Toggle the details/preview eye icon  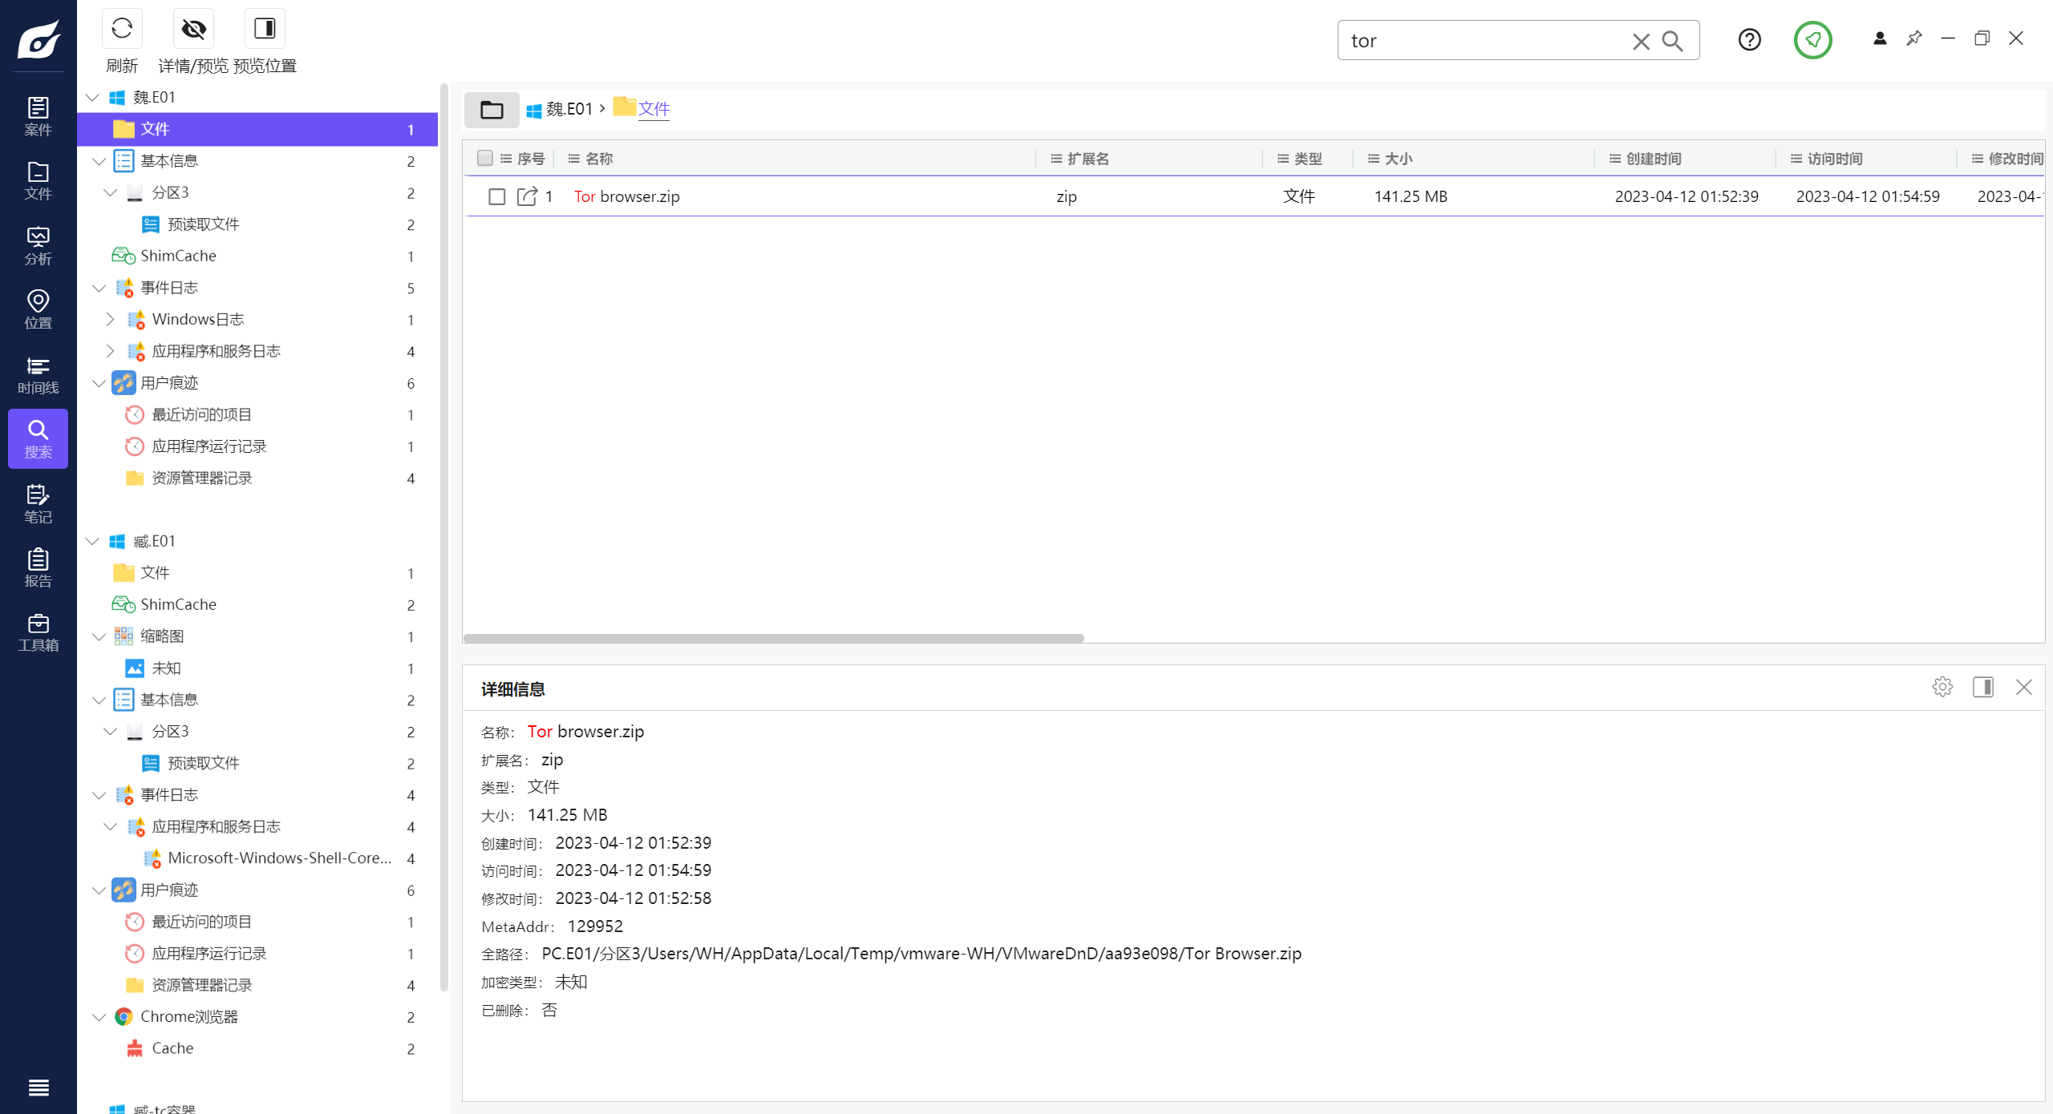[x=193, y=29]
